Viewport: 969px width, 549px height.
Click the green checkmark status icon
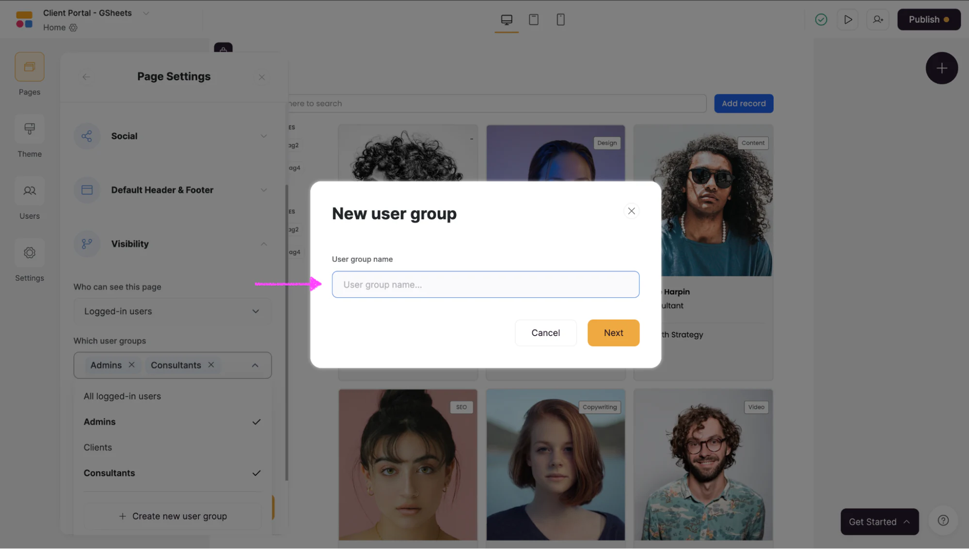[821, 19]
